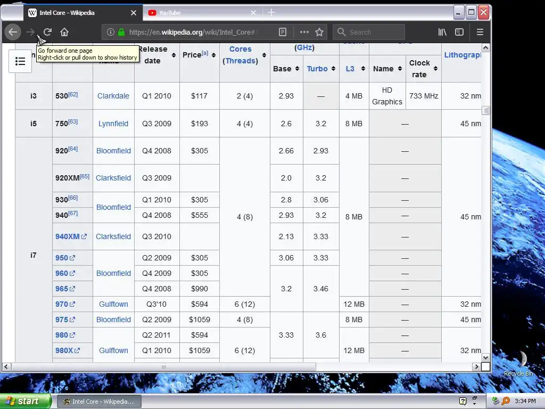545x409 pixels.
Task: Open a new tab with plus button
Action: [x=271, y=13]
